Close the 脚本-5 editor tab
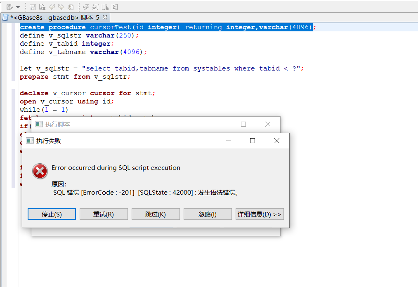The height and width of the screenshot is (287, 418). 105,17
